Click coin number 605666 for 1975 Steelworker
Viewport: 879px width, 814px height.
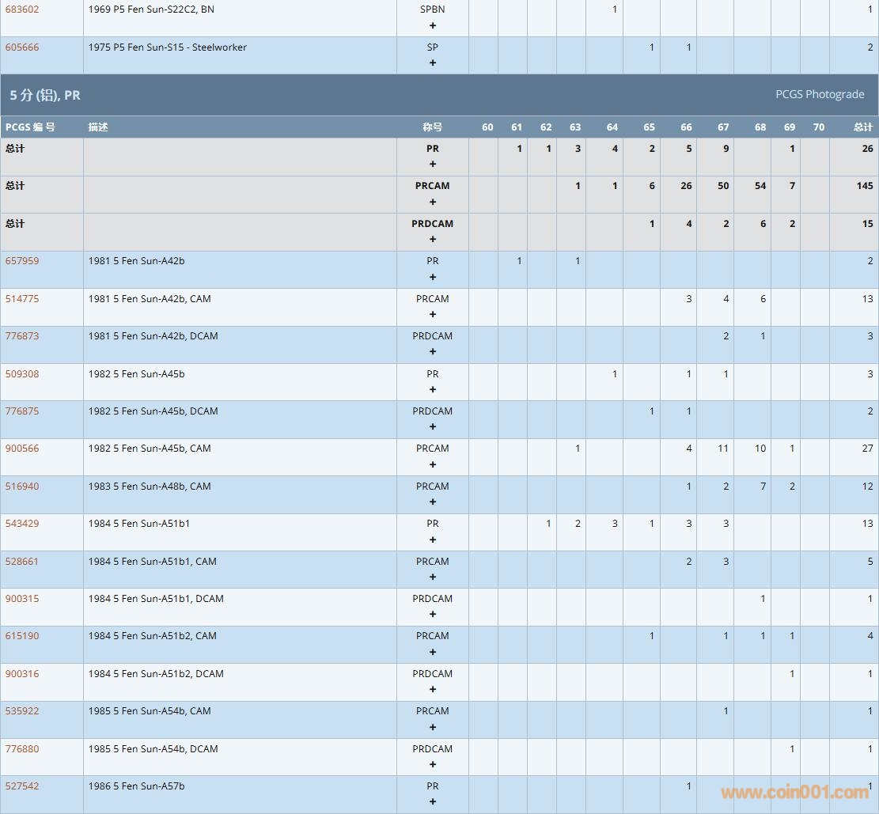click(22, 47)
